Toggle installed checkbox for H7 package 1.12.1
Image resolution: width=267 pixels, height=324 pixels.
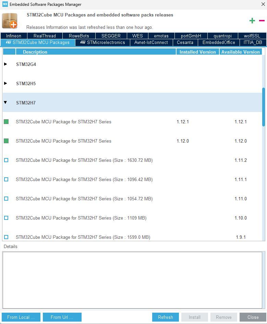tap(6, 122)
